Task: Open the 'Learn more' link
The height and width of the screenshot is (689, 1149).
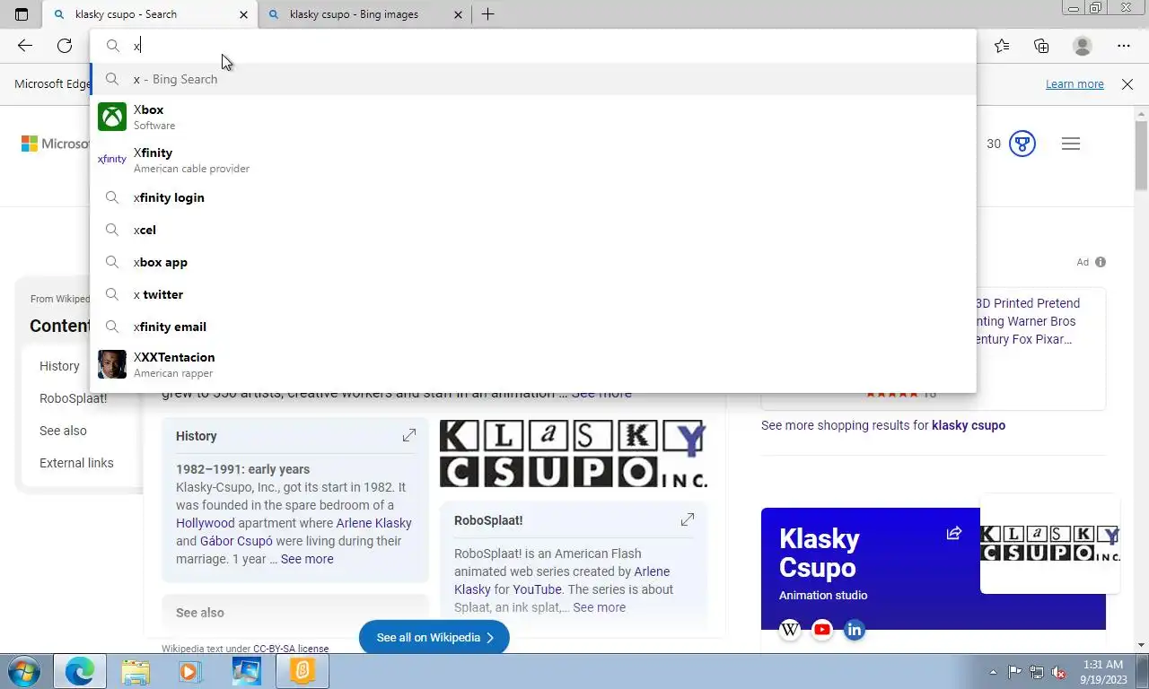Action: 1074,84
